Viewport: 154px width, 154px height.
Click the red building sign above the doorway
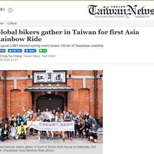click(x=49, y=77)
